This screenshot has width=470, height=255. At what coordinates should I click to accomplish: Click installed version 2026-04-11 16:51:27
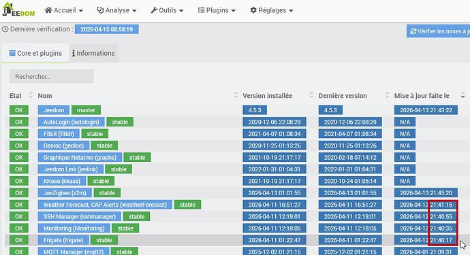[x=275, y=205]
